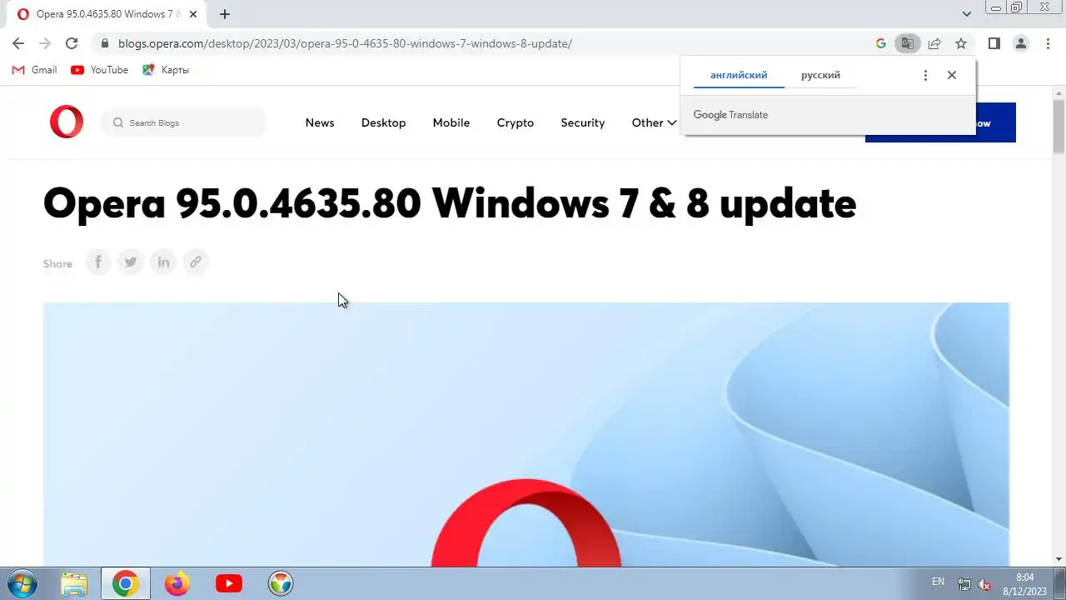Go back using the browser back arrow
Viewport: 1066px width, 600px height.
tap(18, 43)
